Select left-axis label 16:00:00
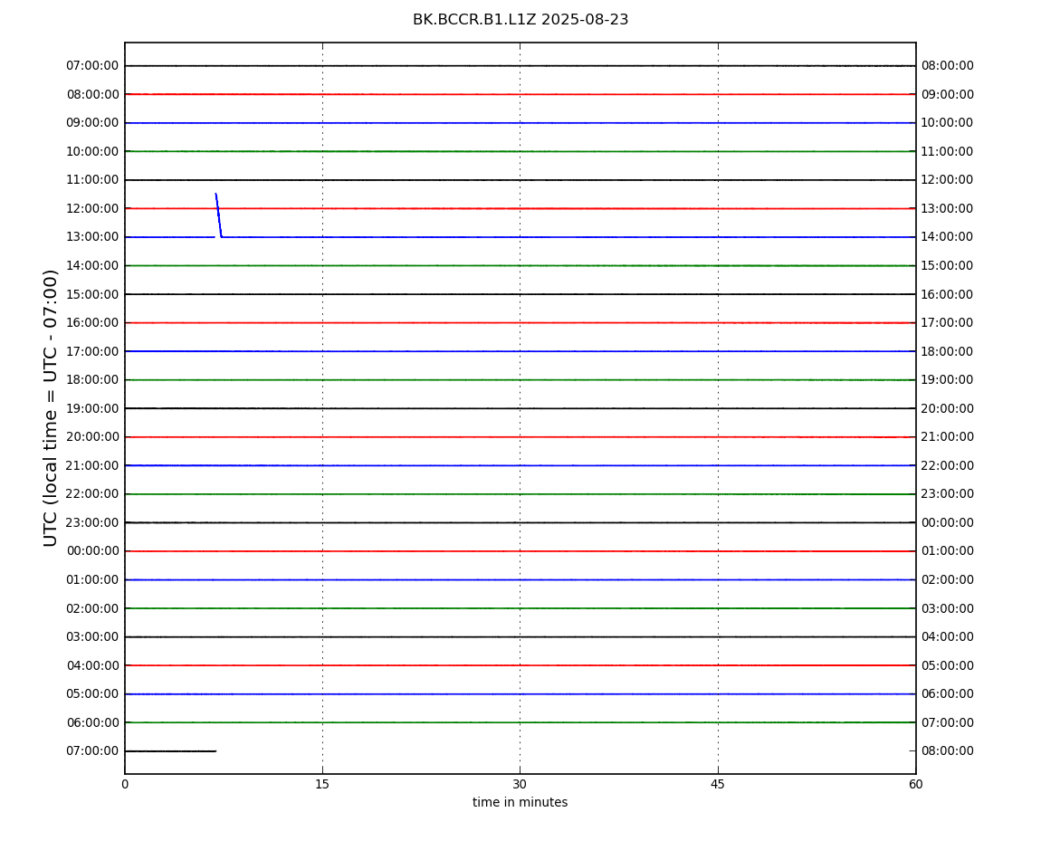This screenshot has height=860, width=1041. pos(92,323)
